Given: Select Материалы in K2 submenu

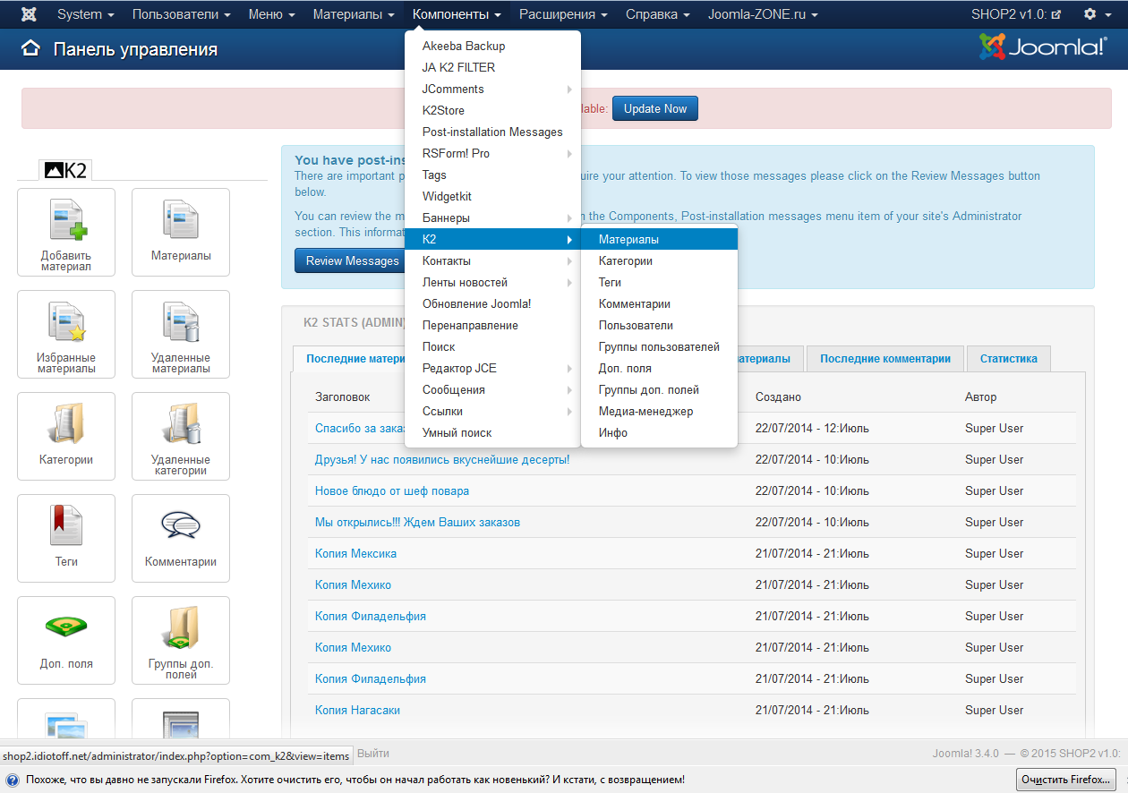Looking at the screenshot, I should 660,239.
